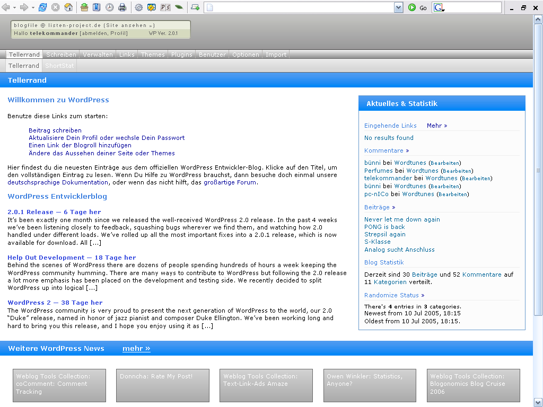Open the PONG is back post
The height and width of the screenshot is (407, 543).
(x=384, y=227)
